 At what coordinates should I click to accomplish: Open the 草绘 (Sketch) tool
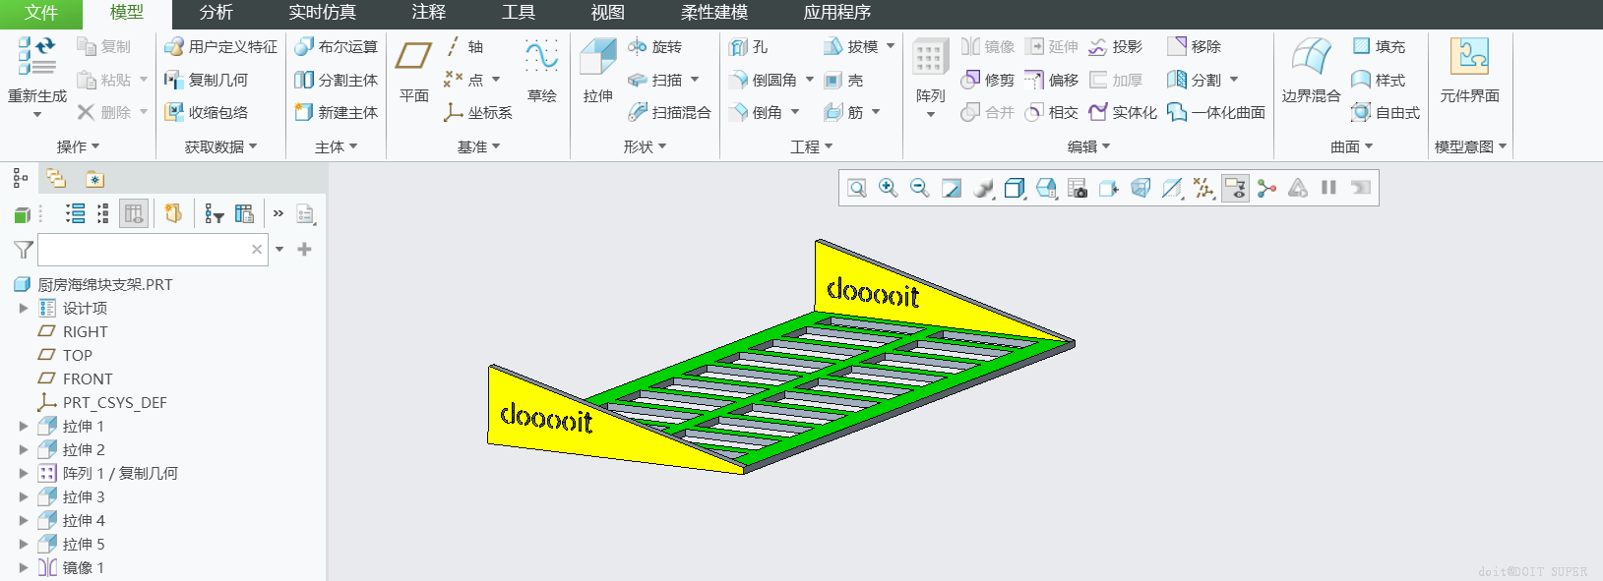point(541,70)
